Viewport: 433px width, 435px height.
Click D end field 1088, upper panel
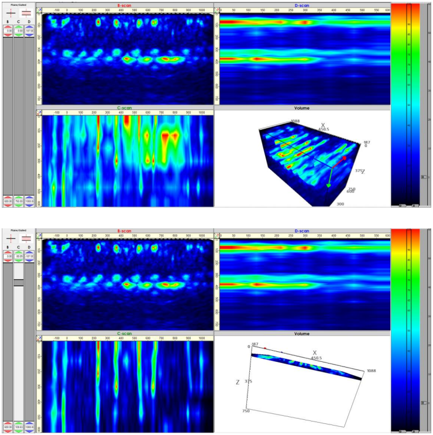29,201
